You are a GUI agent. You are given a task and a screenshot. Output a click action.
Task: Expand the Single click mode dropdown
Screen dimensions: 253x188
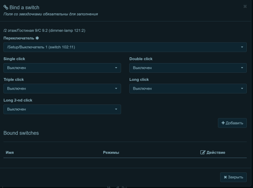click(x=62, y=68)
